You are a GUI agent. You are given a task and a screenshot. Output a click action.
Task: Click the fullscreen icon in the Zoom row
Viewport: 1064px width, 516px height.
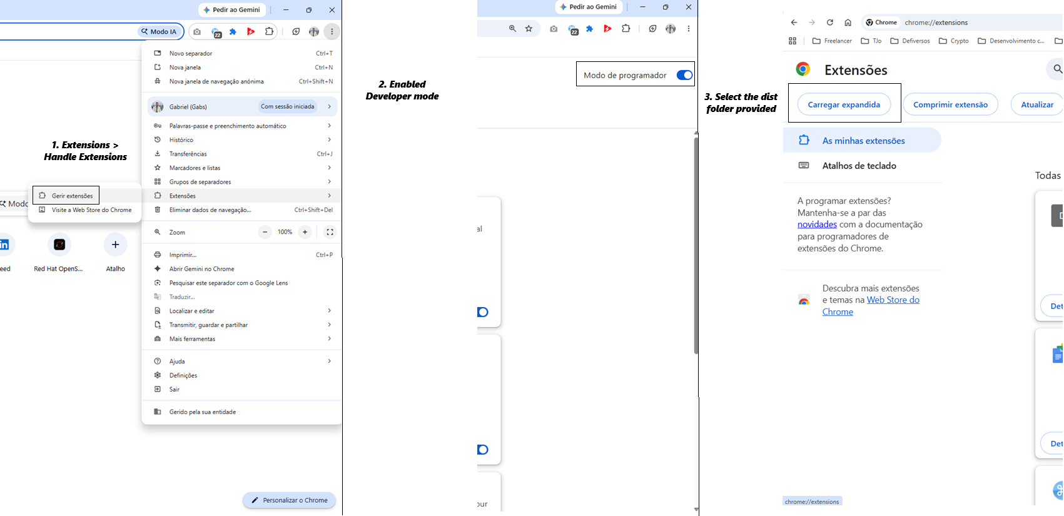(x=330, y=232)
